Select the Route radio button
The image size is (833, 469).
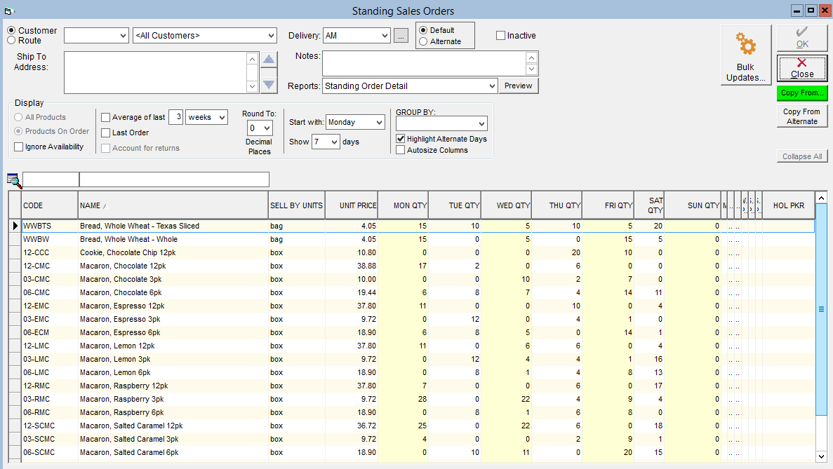pos(11,41)
